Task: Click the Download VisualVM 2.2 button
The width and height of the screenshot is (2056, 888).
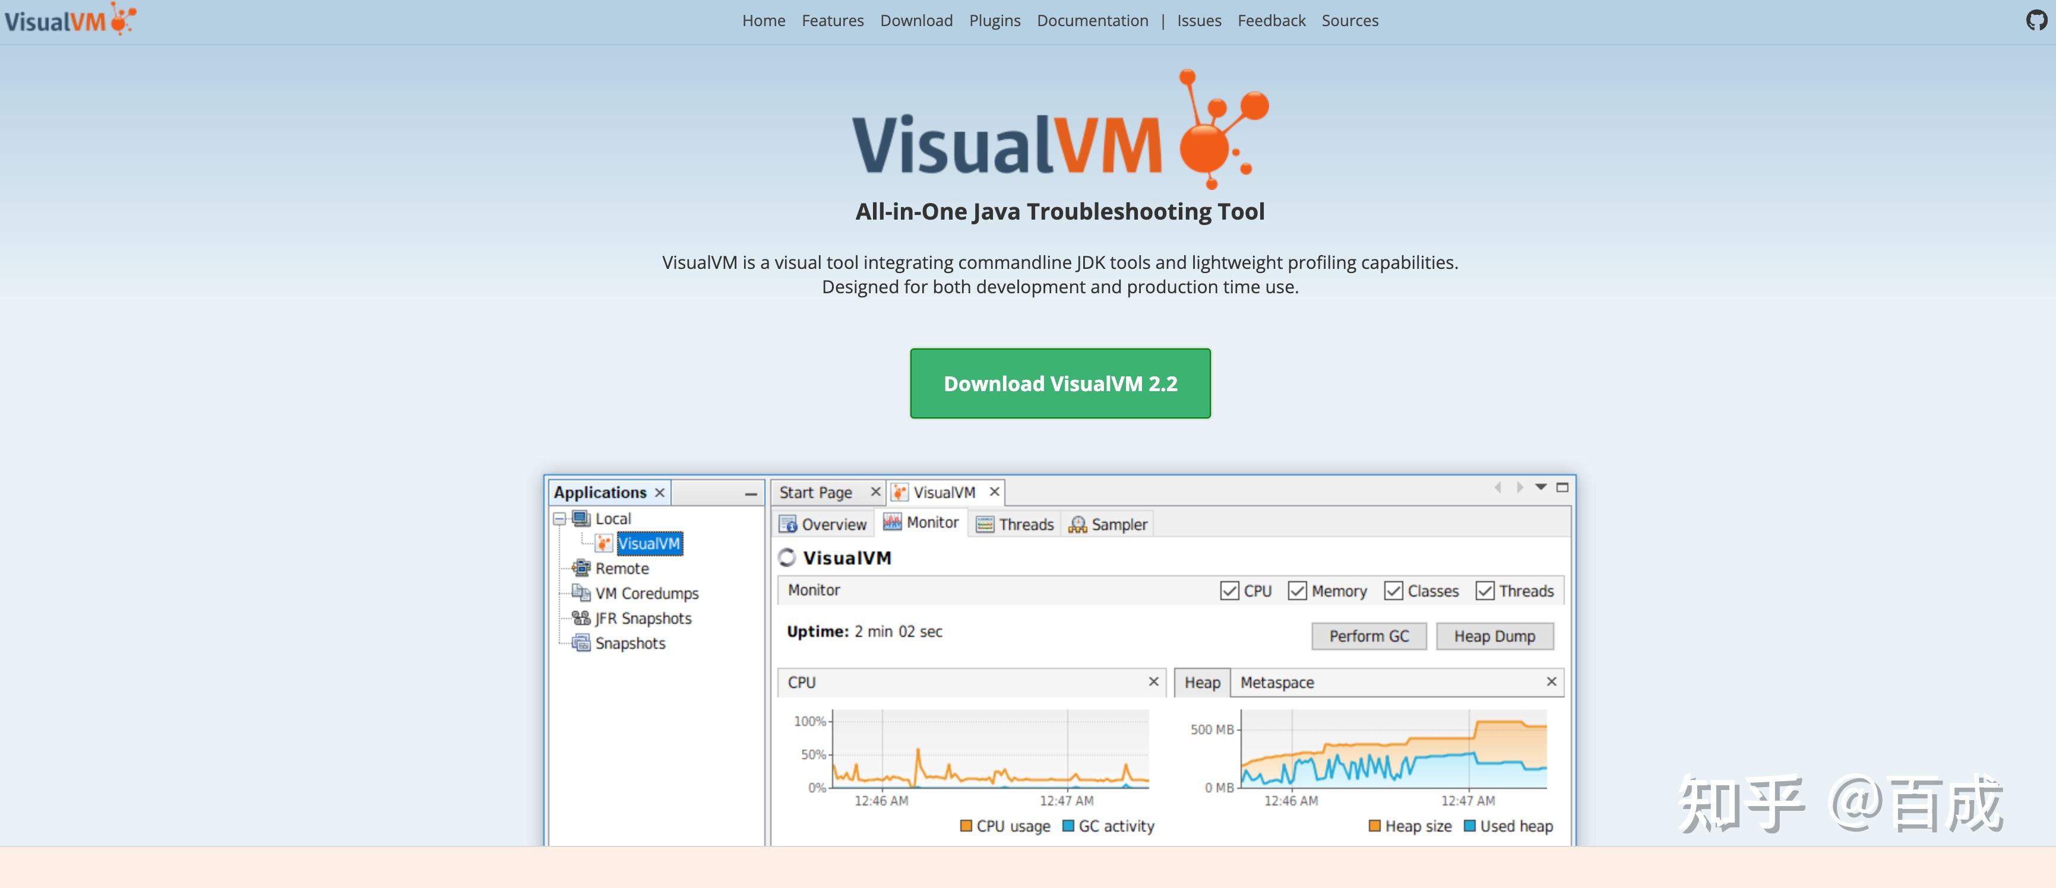Action: (1060, 383)
